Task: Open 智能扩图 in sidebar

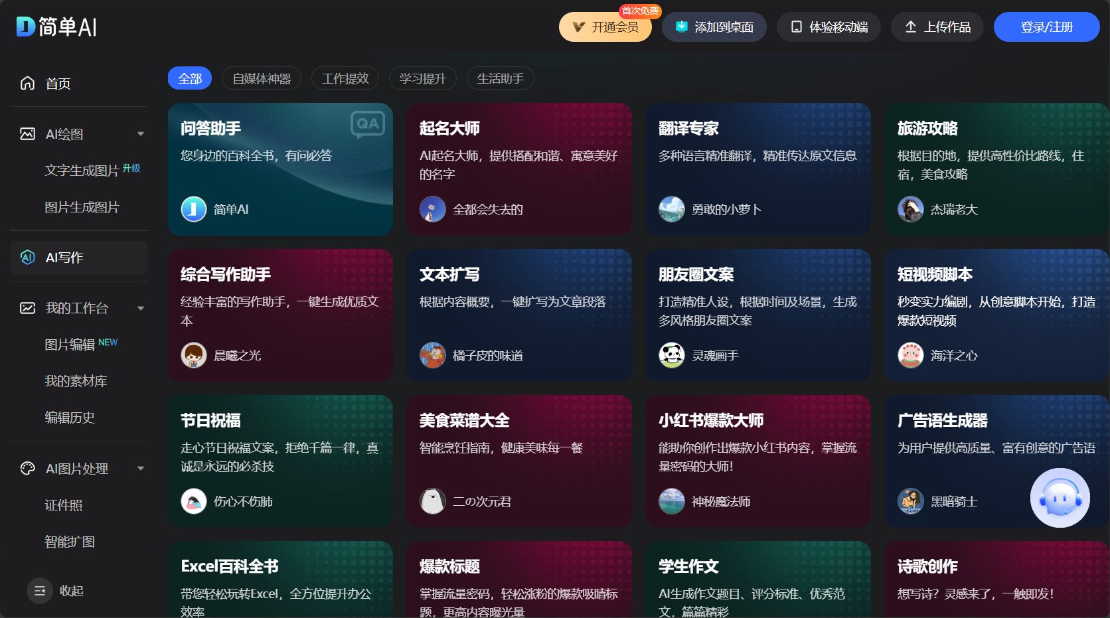Action: coord(70,542)
